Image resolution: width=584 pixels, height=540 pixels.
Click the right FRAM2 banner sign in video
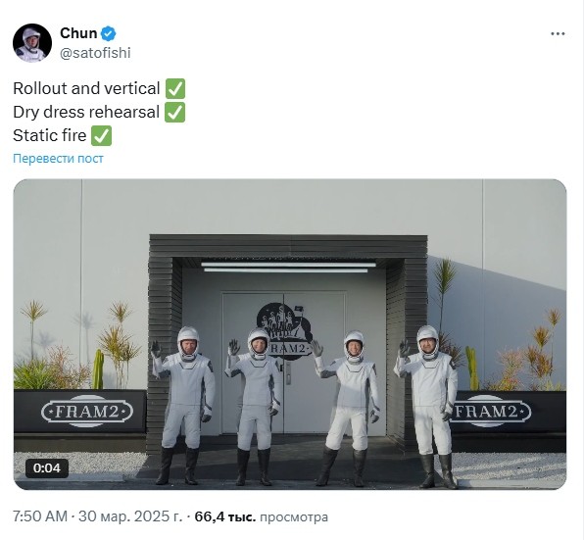point(490,412)
